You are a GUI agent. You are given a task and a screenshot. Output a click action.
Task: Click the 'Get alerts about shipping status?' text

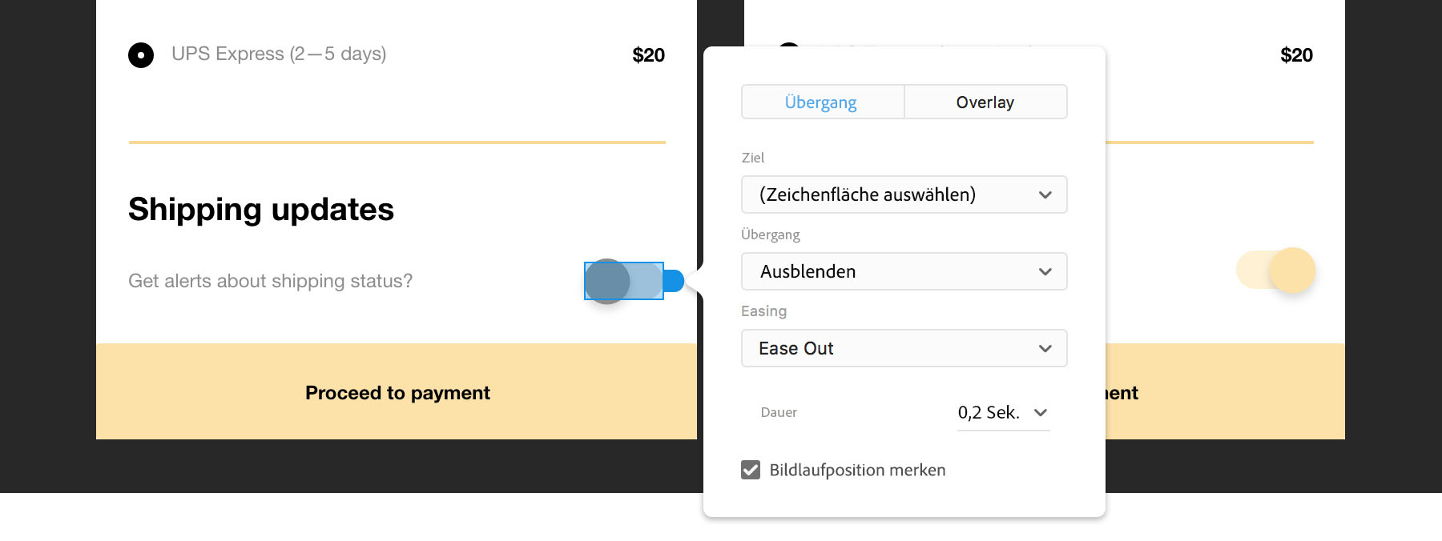(x=270, y=281)
